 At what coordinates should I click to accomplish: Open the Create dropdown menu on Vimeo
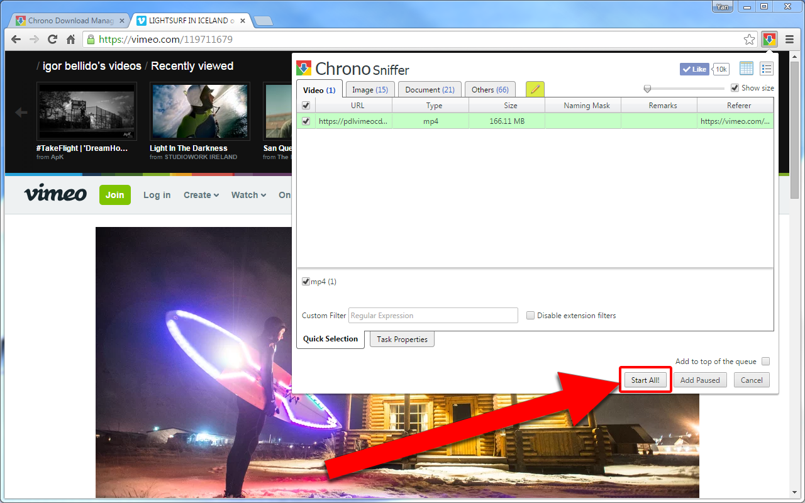201,195
